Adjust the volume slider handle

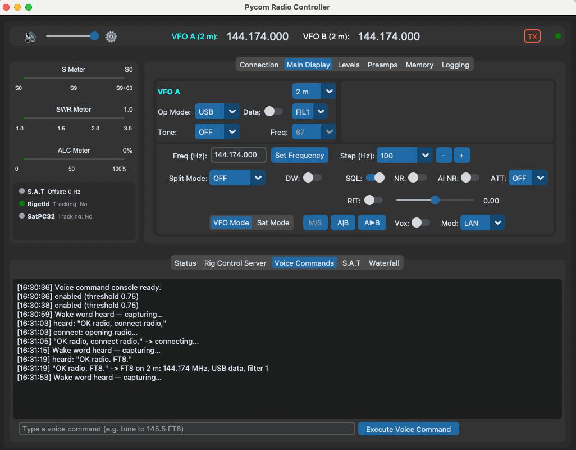point(94,36)
